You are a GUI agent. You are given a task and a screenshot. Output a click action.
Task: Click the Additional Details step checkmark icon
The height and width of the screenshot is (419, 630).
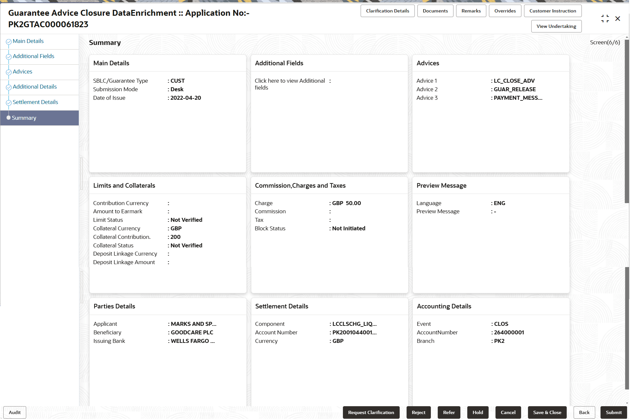9,87
